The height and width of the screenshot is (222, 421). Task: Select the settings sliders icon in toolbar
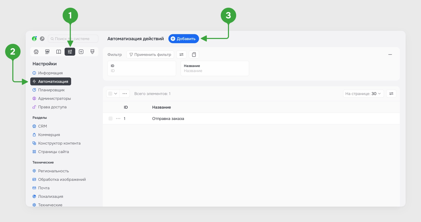point(70,52)
